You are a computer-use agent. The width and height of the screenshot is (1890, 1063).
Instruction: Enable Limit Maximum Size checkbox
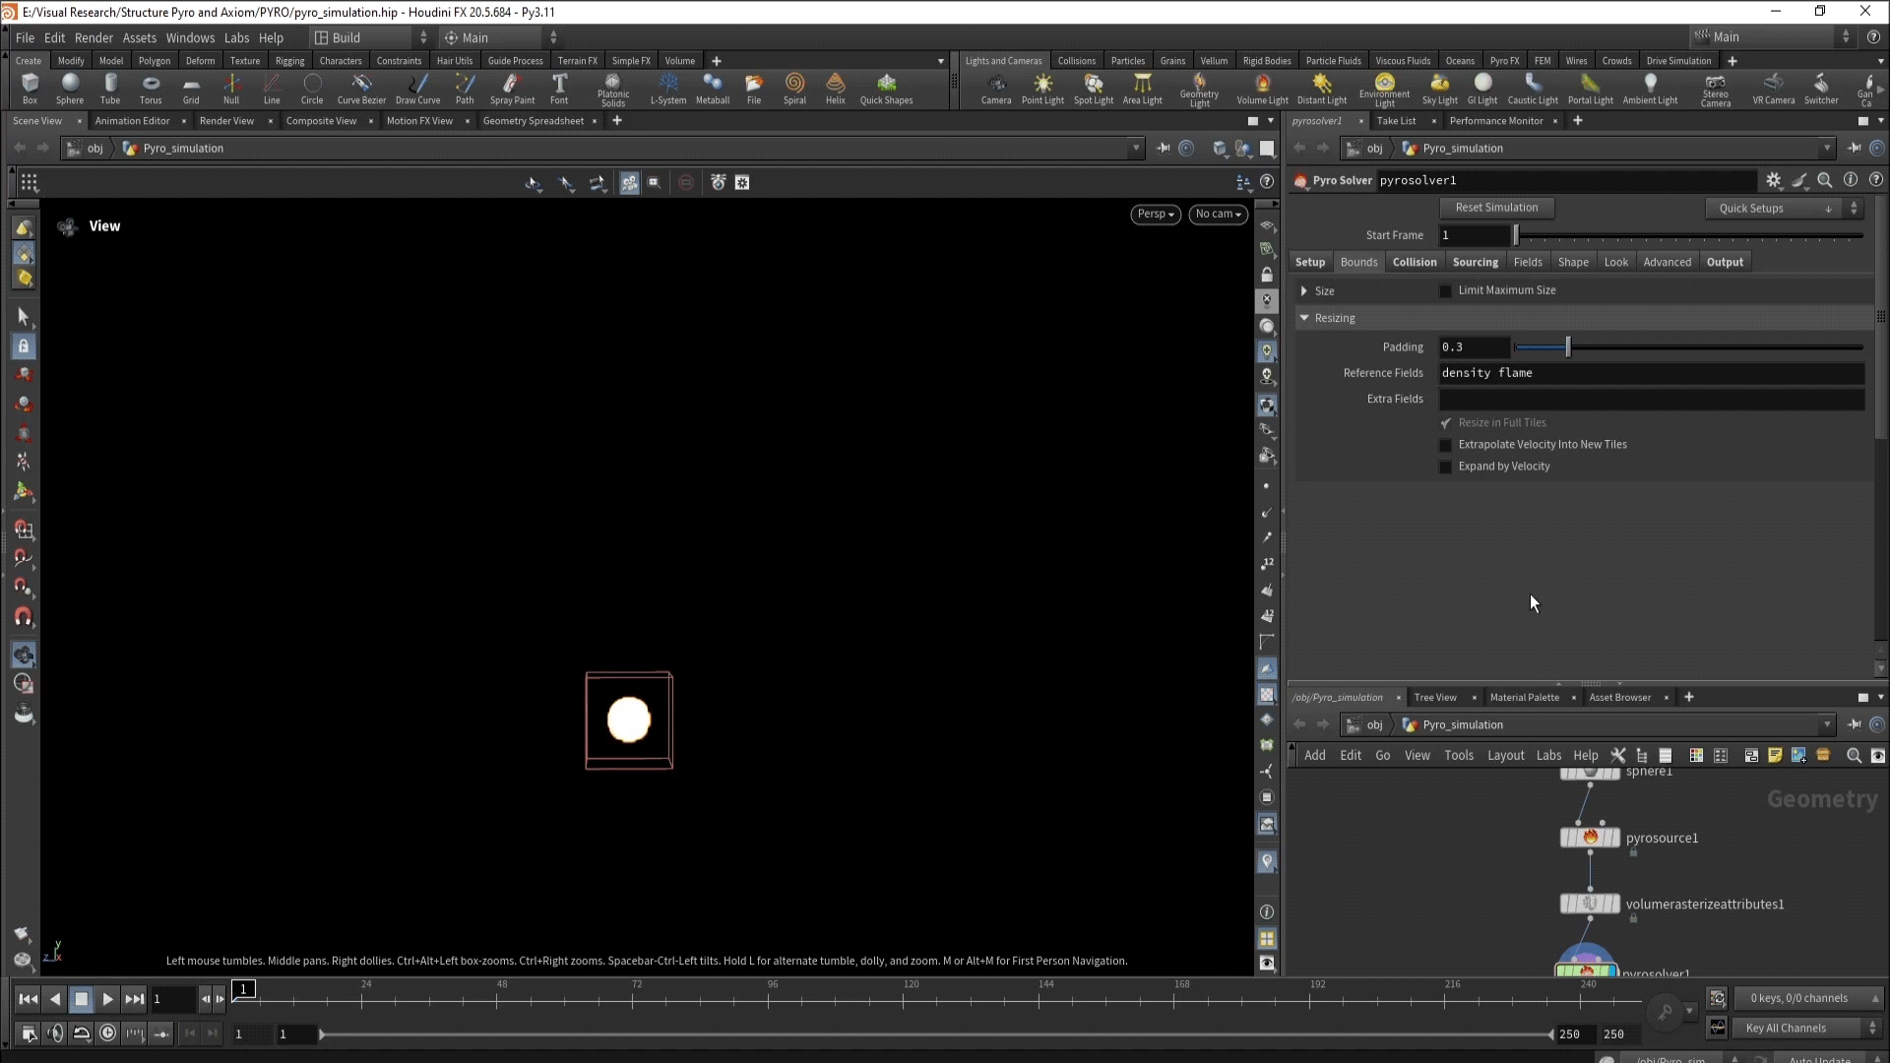tap(1446, 291)
